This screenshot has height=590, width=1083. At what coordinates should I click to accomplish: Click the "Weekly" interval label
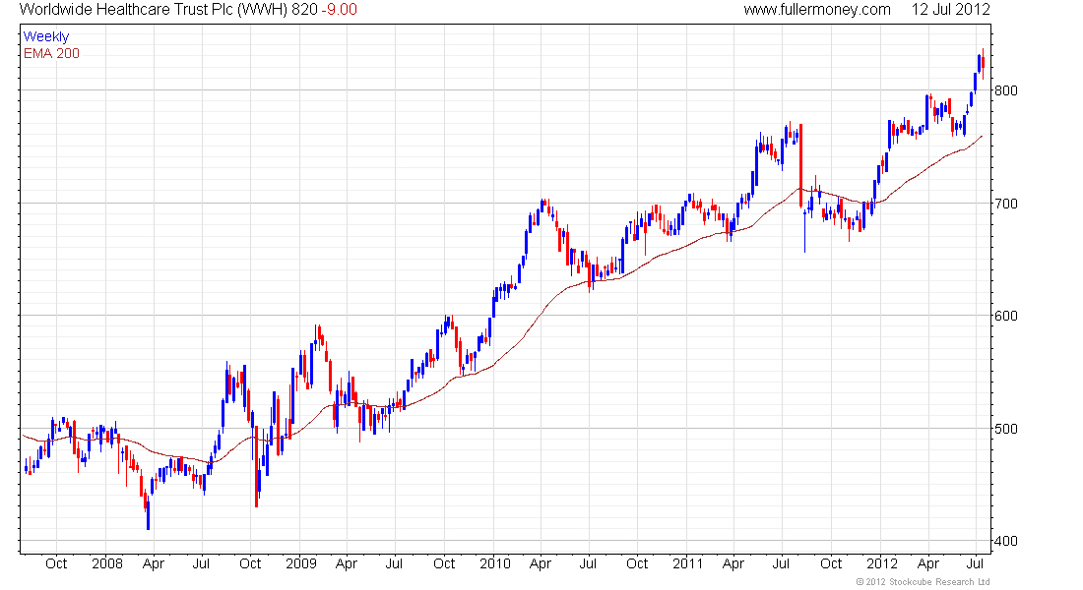(46, 36)
